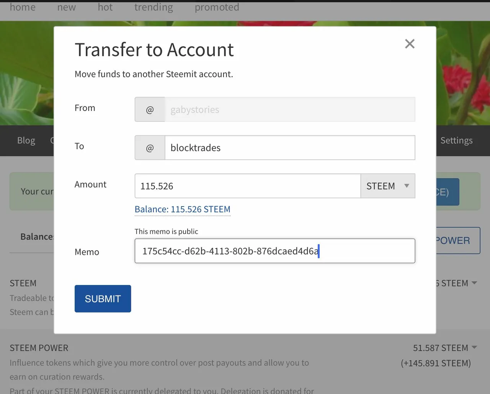The image size is (490, 394).
Task: Close the Transfer to Account dialog
Action: (410, 44)
